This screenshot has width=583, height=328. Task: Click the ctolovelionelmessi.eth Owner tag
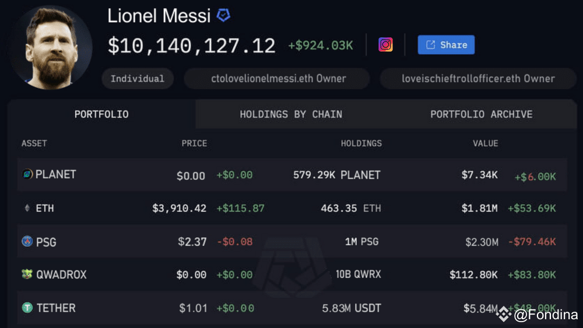tap(278, 79)
